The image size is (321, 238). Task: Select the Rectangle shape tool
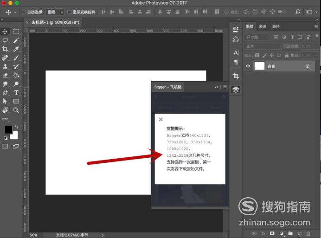click(16, 101)
